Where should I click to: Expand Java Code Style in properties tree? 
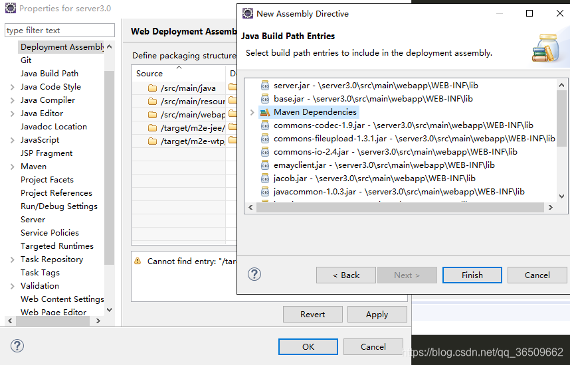[13, 87]
